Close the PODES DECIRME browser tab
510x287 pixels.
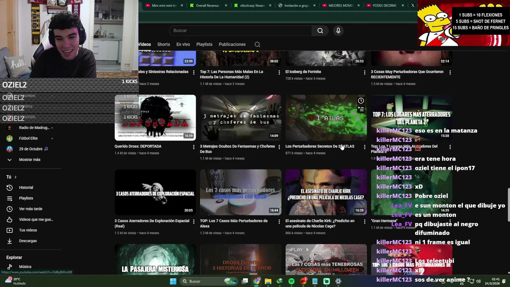402,6
